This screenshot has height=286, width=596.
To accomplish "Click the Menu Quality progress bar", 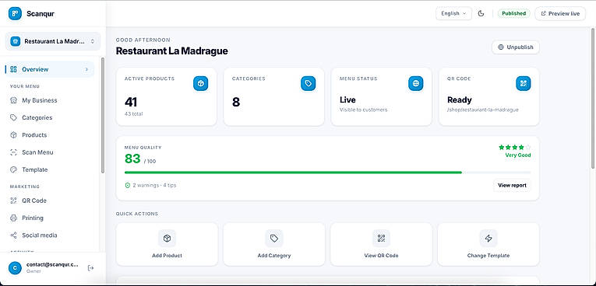I will (328, 173).
